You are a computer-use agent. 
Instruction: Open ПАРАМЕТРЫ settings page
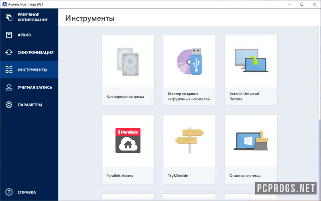[30, 105]
